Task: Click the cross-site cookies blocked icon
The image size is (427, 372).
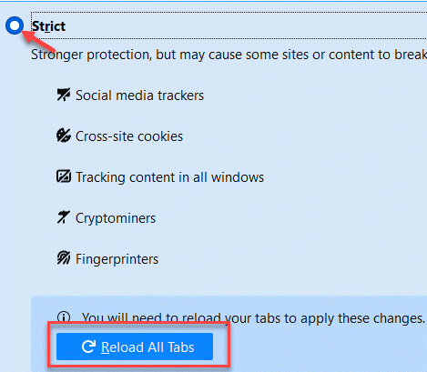Action: (64, 136)
